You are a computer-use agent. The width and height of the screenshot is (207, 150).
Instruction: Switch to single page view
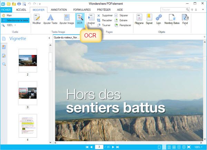[x=159, y=147]
